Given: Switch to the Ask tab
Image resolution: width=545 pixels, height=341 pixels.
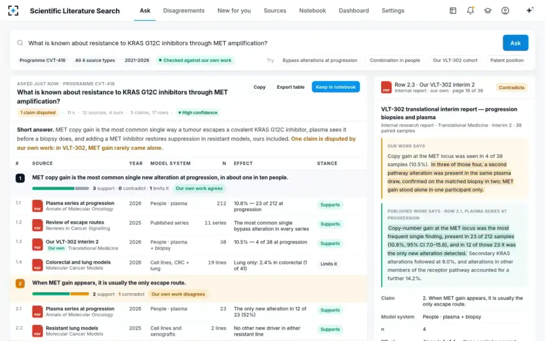Looking at the screenshot, I should pyautogui.click(x=145, y=10).
